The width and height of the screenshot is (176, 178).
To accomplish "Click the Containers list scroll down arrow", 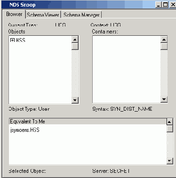I will click(x=164, y=99).
